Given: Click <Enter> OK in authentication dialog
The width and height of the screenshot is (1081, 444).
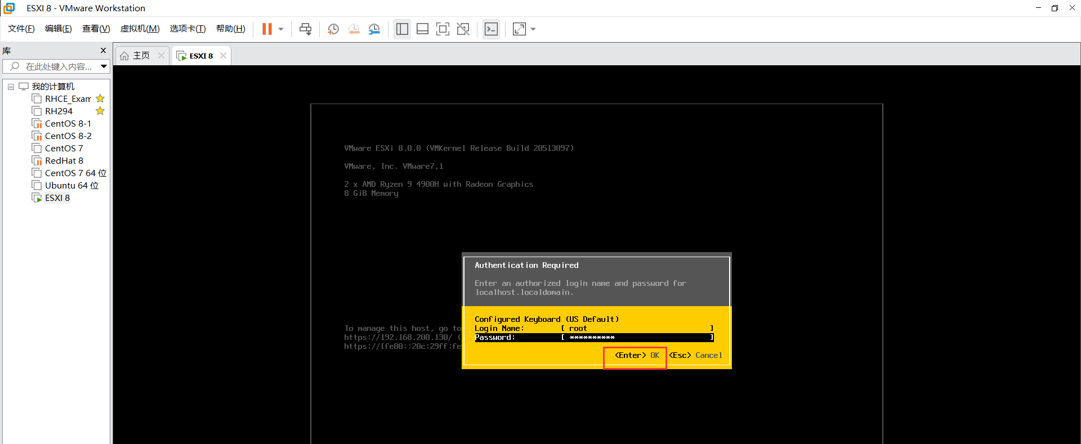Looking at the screenshot, I should pos(637,355).
